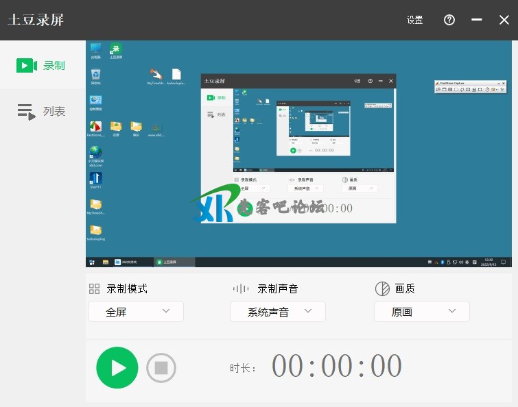Click the Recycle Bin icon in the preview
This screenshot has width=518, height=407.
coord(96,75)
